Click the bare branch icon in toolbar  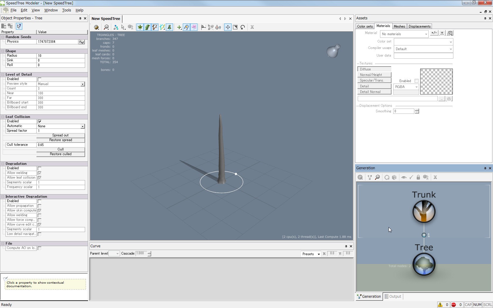pyautogui.click(x=155, y=27)
